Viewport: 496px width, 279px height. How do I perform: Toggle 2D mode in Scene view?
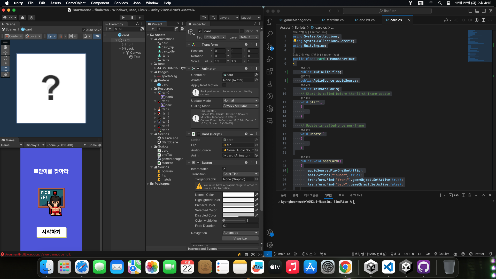[x=97, y=36]
